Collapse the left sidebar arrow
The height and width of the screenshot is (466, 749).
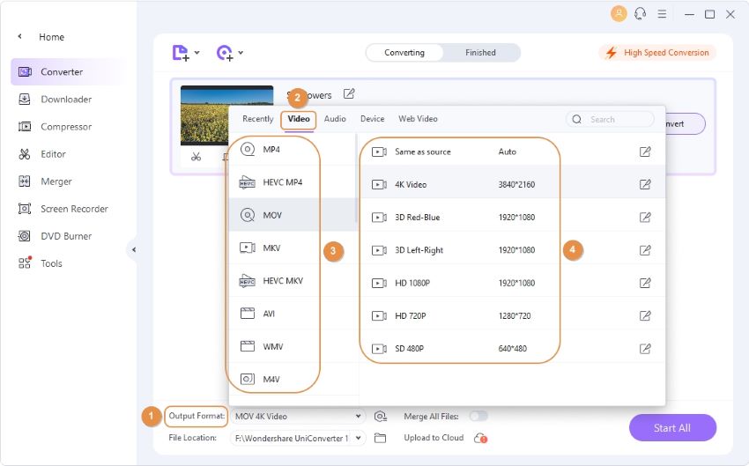point(133,249)
